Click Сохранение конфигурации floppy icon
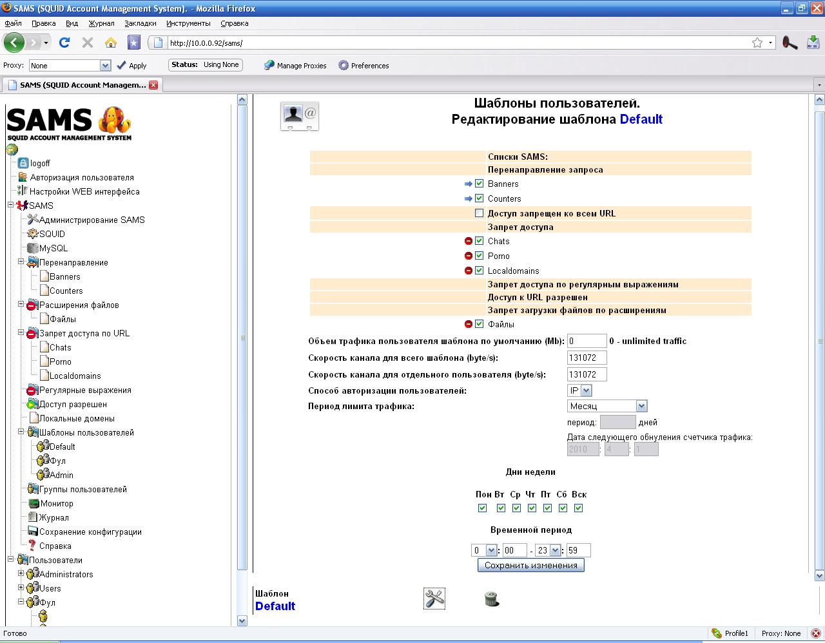 (x=33, y=532)
